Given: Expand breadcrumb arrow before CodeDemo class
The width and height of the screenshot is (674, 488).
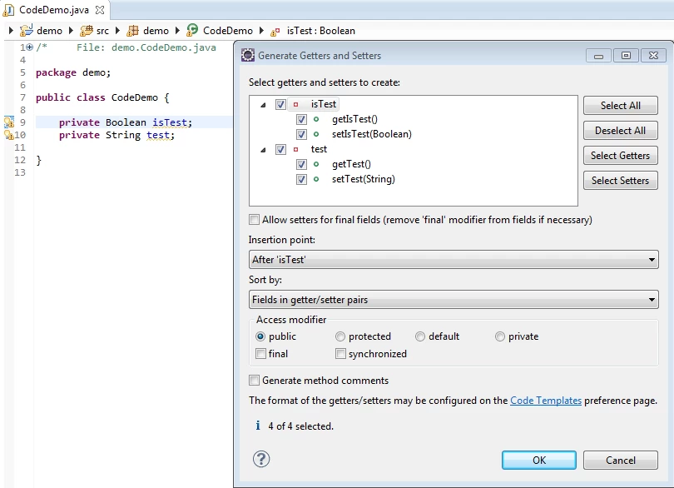Looking at the screenshot, I should pyautogui.click(x=177, y=31).
